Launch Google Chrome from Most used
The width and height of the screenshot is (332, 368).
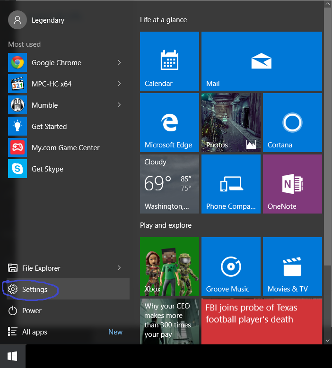[x=68, y=62]
